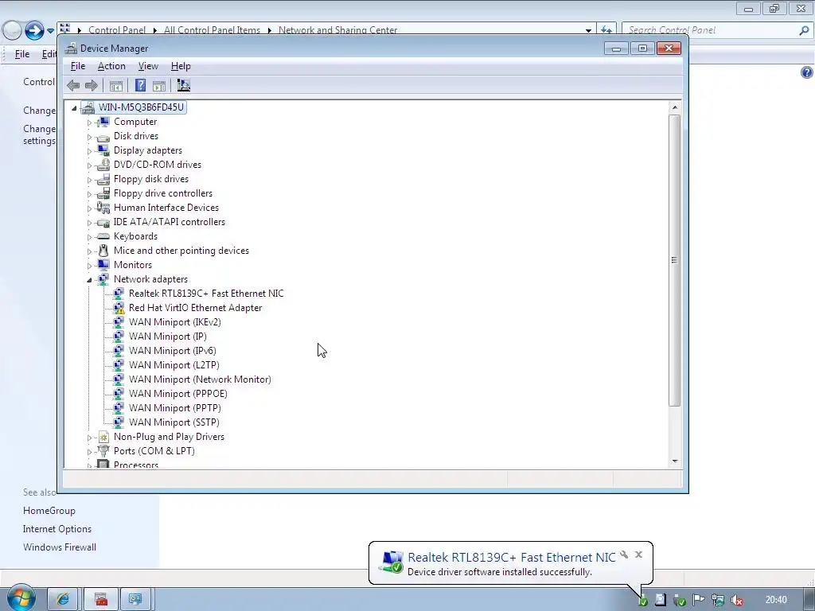Click address bar dropdown arrow in Control Panel

588,31
